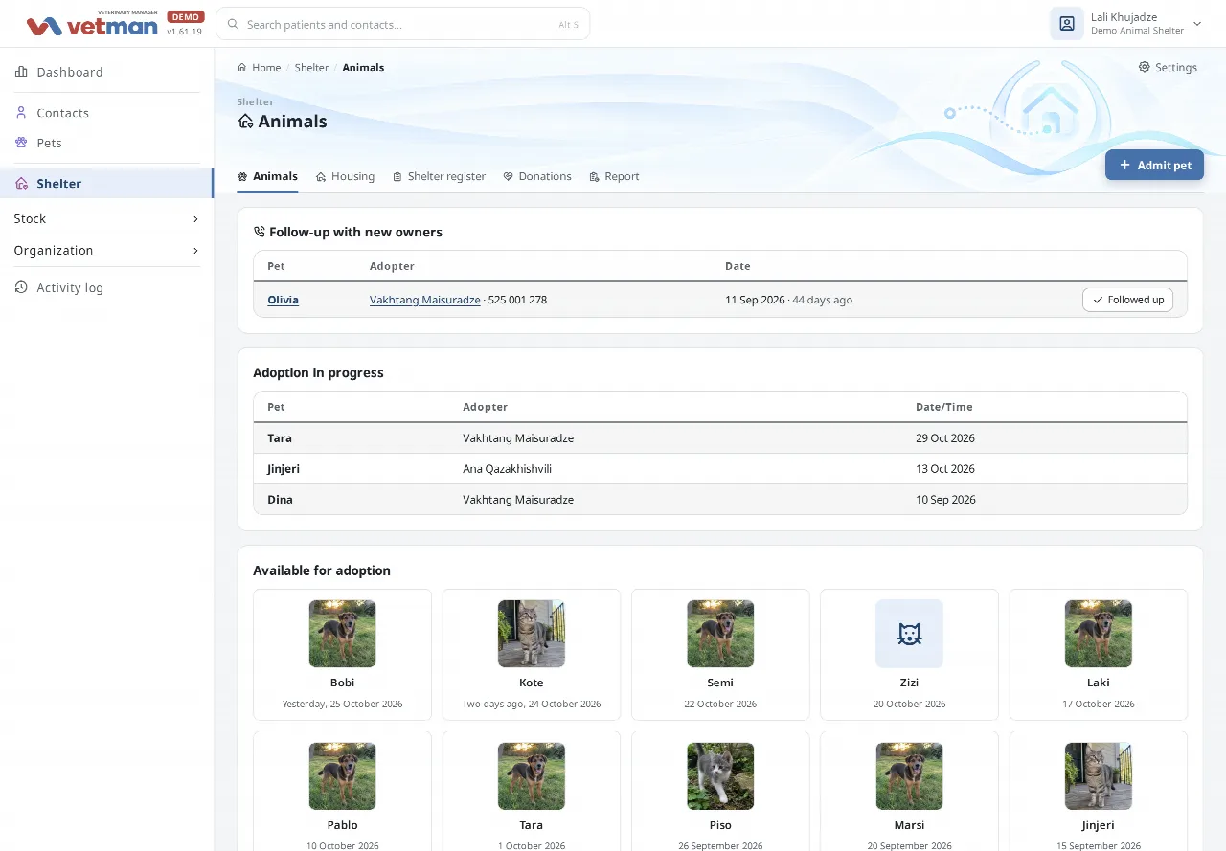
Task: Open Marsi's photo thumbnail
Action: [x=909, y=775]
